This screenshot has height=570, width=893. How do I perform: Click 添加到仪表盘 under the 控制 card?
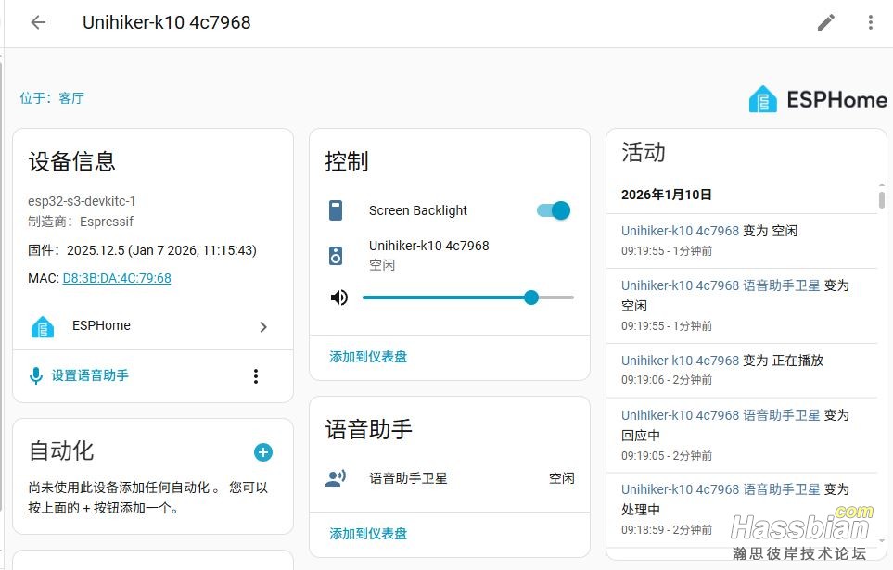click(368, 357)
